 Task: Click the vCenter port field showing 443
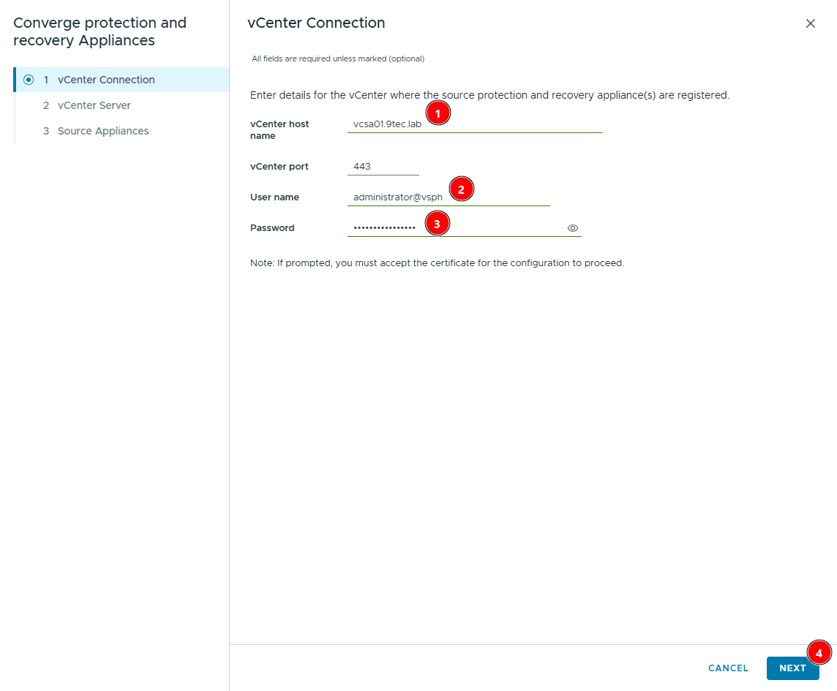(x=383, y=167)
